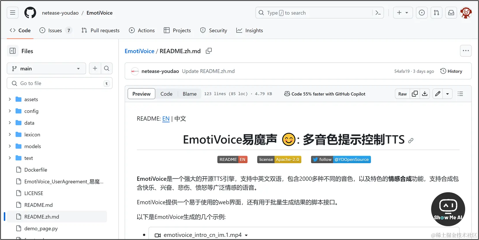Open the netease-youdao owner link
This screenshot has width=479, height=240.
(60, 13)
